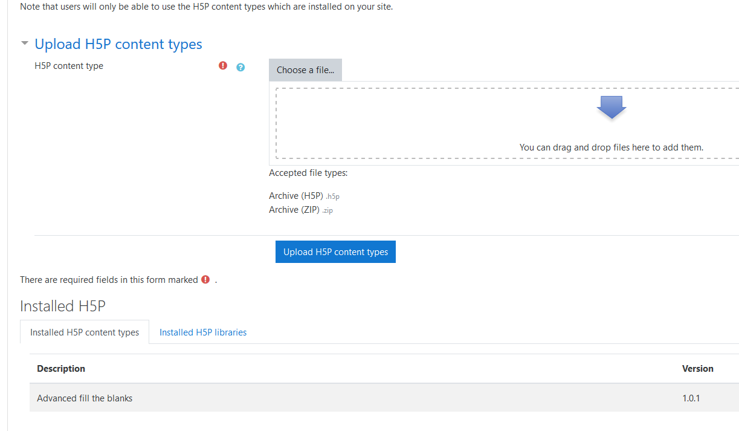The width and height of the screenshot is (739, 431).
Task: Select the Advanced fill the blanks row
Action: pyautogui.click(x=384, y=398)
